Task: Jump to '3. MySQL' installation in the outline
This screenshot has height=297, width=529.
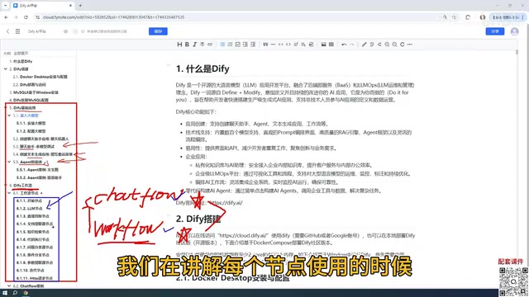Action: 34,92
